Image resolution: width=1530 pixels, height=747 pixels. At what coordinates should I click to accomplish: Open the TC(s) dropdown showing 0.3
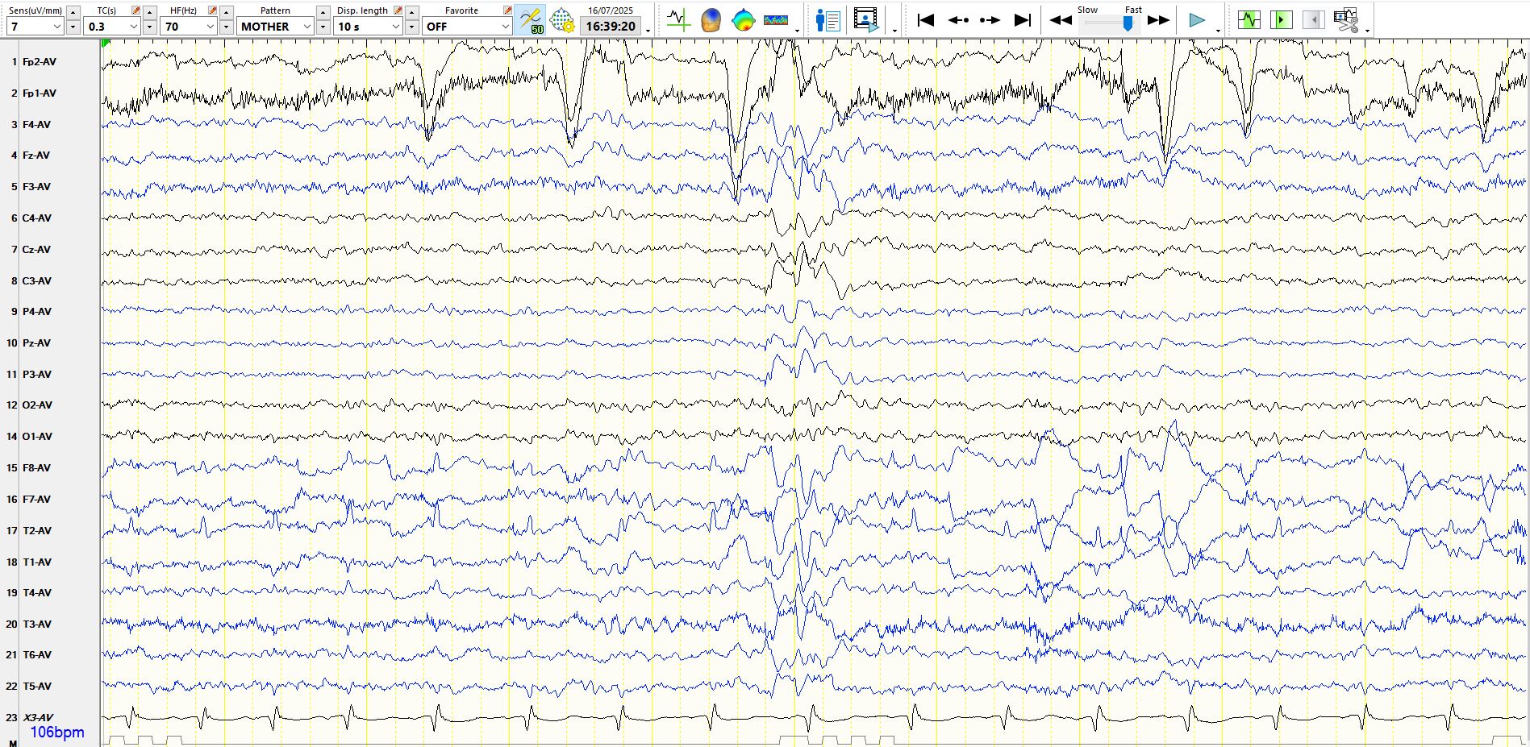pos(112,27)
